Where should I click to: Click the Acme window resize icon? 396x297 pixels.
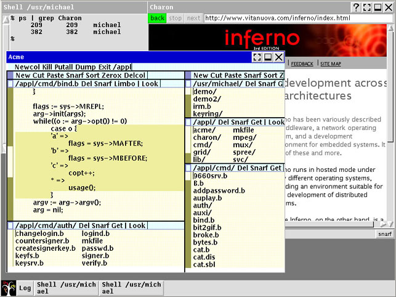(257, 57)
